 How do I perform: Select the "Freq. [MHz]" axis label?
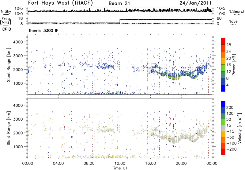[6, 21]
